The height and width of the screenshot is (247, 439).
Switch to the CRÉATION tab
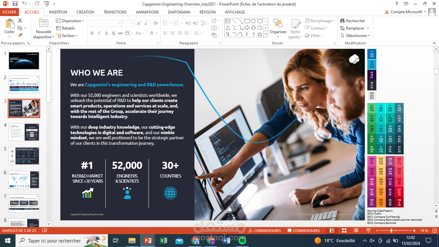tap(85, 12)
